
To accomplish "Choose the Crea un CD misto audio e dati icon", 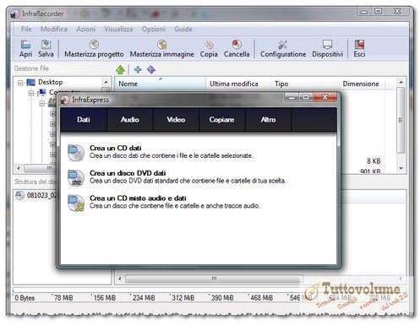I will click(x=76, y=203).
